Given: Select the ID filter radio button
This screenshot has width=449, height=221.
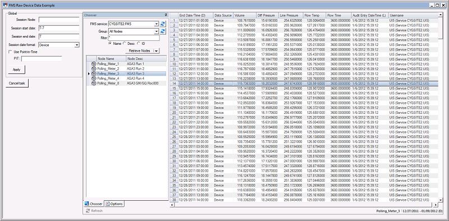Looking at the screenshot, I should [139, 44].
